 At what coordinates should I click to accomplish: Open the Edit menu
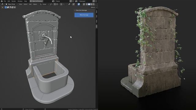(x=9, y=1)
